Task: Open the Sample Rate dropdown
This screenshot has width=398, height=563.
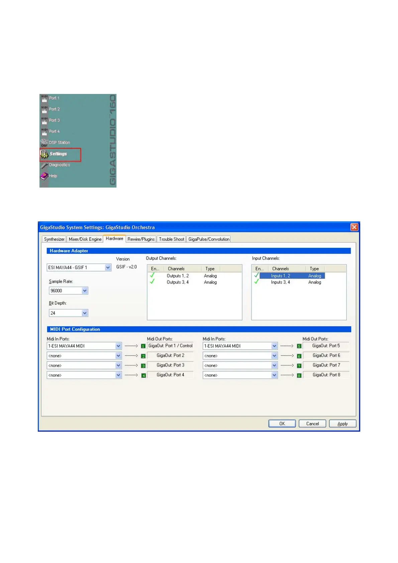Action: [x=85, y=291]
